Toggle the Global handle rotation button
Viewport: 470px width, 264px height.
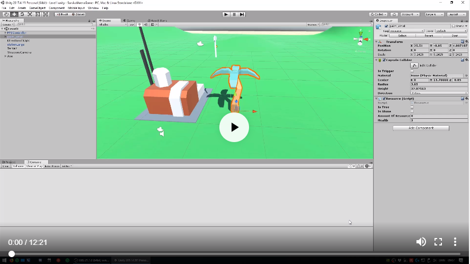pos(78,14)
